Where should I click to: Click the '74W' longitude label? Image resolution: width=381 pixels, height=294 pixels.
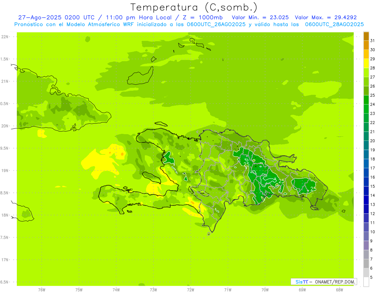point(116,290)
